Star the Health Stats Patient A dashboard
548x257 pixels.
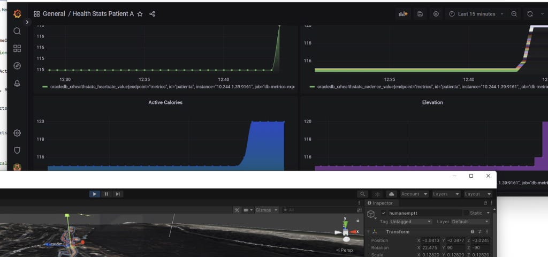[140, 14]
